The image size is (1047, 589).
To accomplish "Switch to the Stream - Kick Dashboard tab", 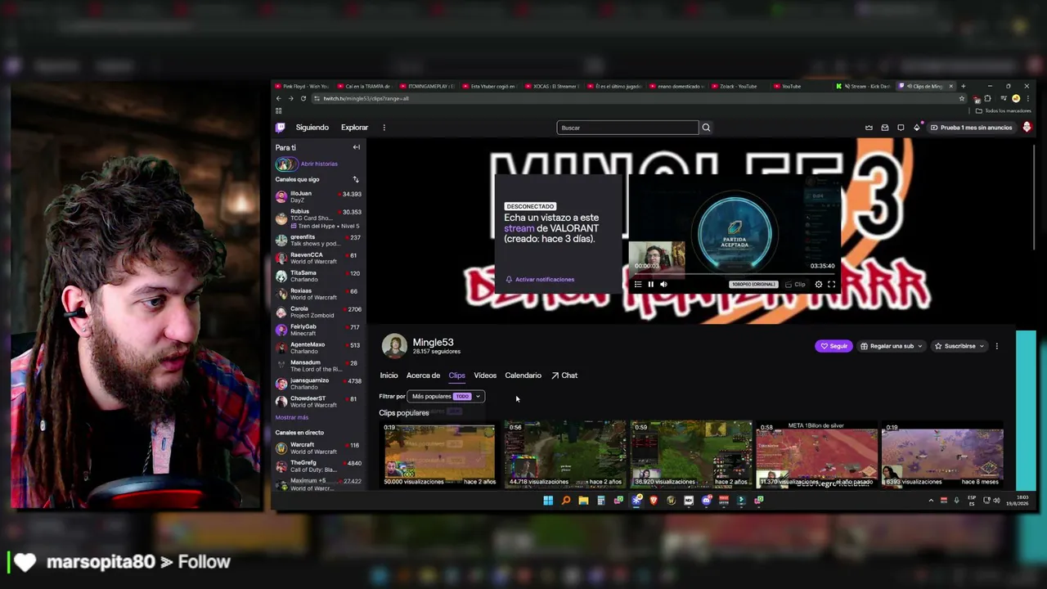I will (864, 86).
